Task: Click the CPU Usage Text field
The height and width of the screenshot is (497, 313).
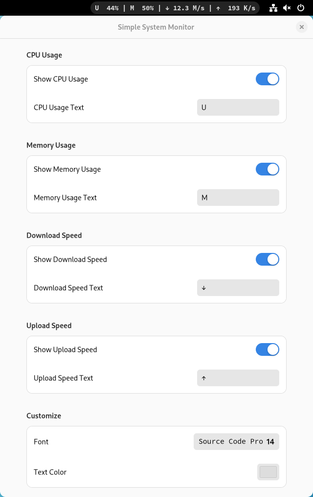Action: coord(238,107)
